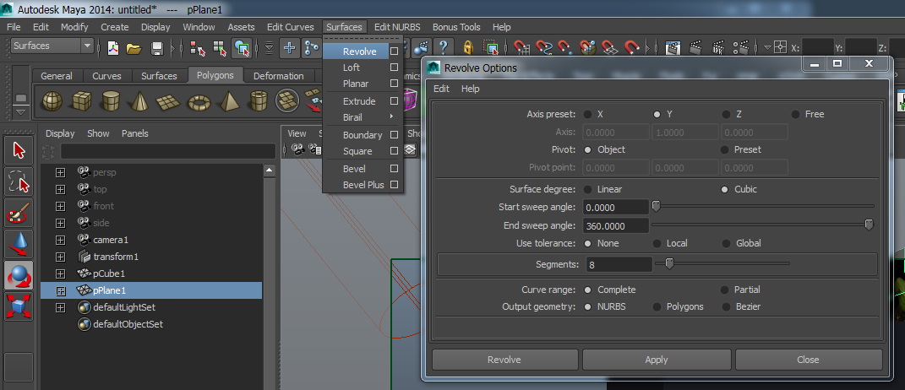Image resolution: width=905 pixels, height=390 pixels.
Task: Expand the pPlane1 node
Action: [x=61, y=290]
